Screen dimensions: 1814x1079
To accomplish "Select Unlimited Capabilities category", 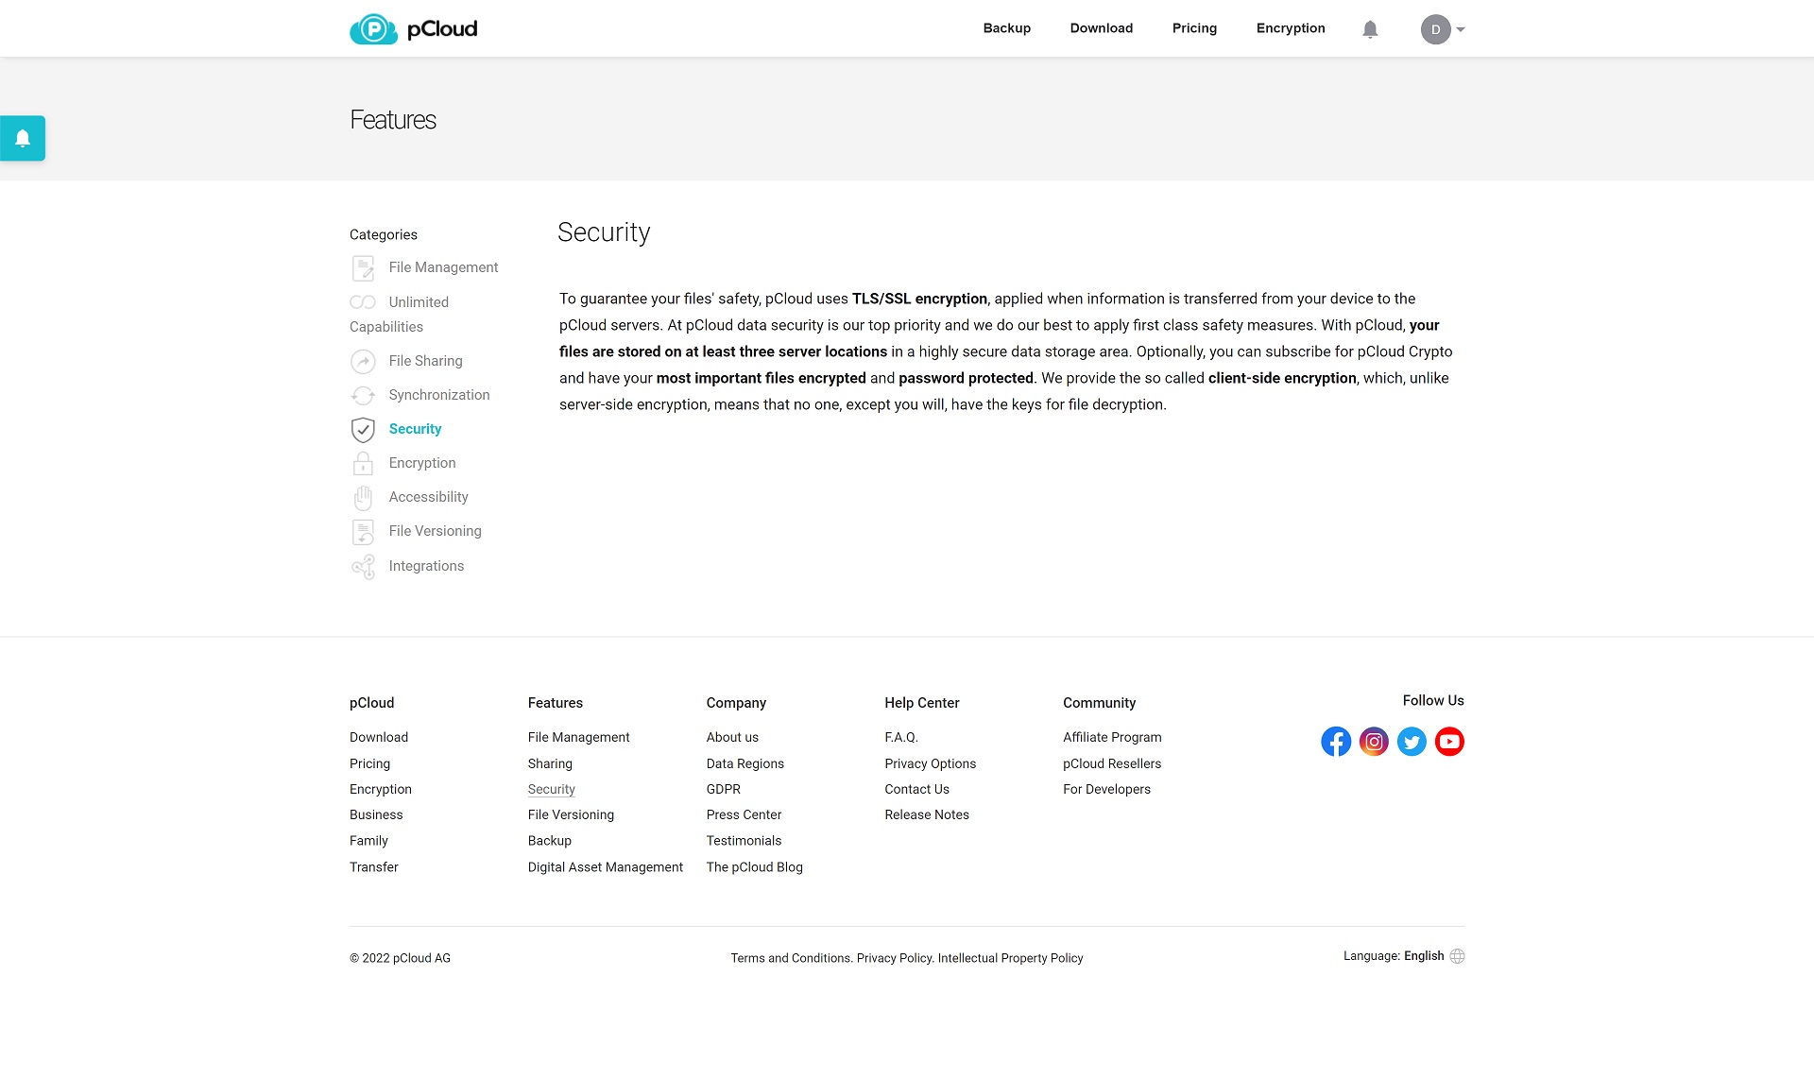I will tap(399, 315).
